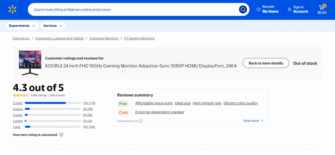The height and width of the screenshot is (155, 335).
Task: Click the KOORUI monitor thumbnail
Action: pos(30,63)
